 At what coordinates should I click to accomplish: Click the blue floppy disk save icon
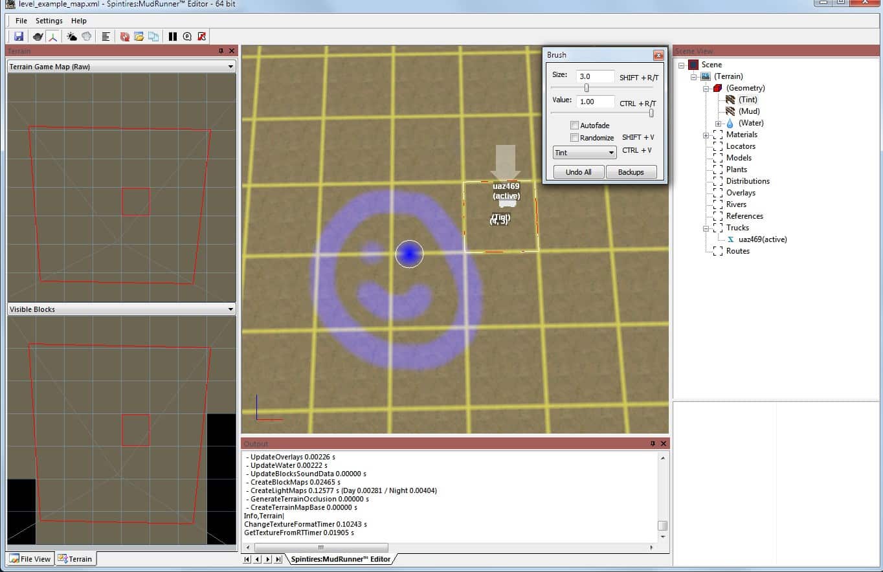[19, 37]
